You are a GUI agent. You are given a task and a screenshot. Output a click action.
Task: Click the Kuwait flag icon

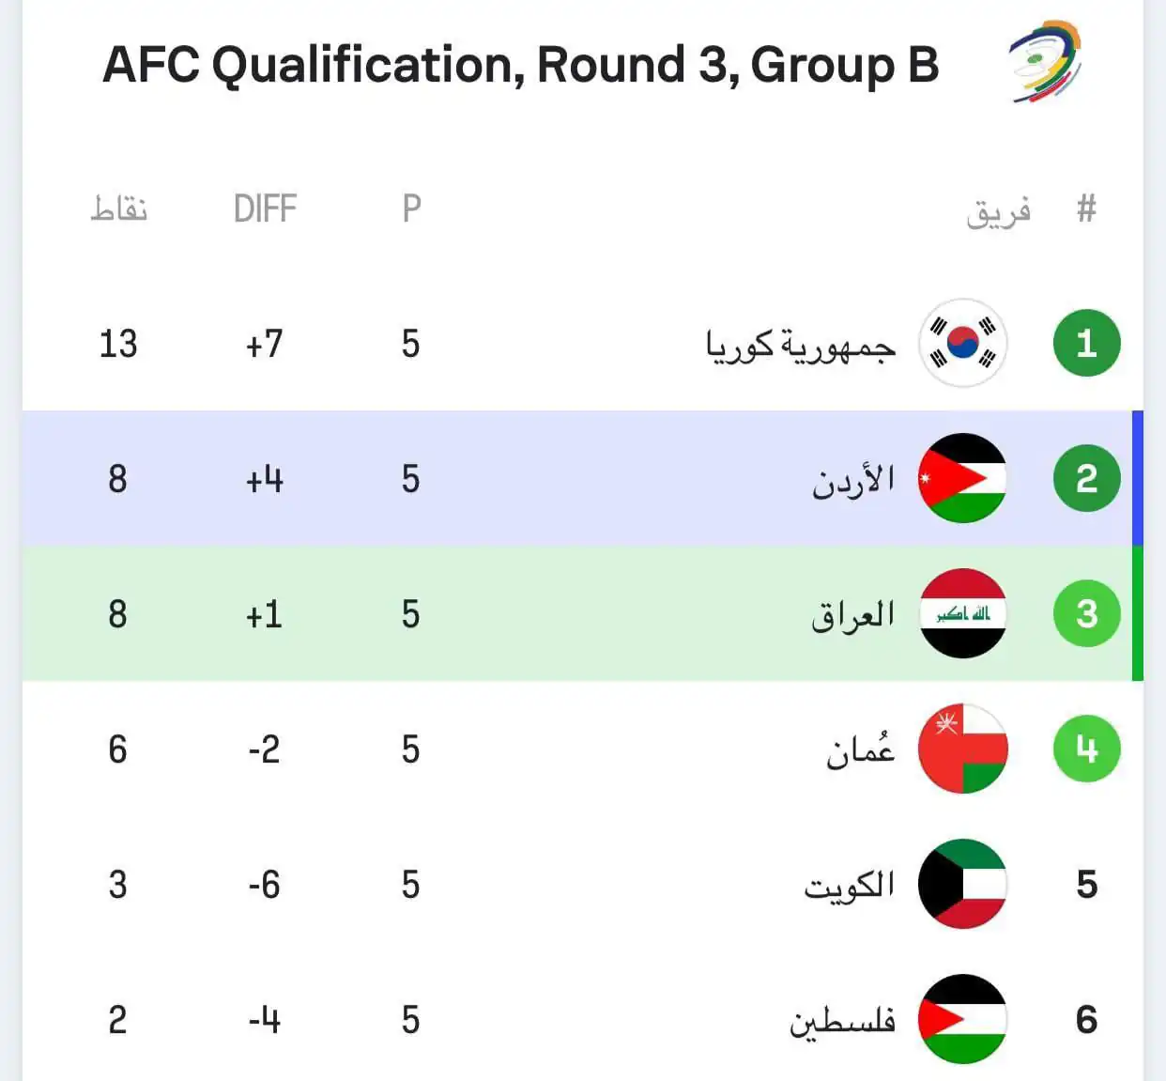coord(962,885)
